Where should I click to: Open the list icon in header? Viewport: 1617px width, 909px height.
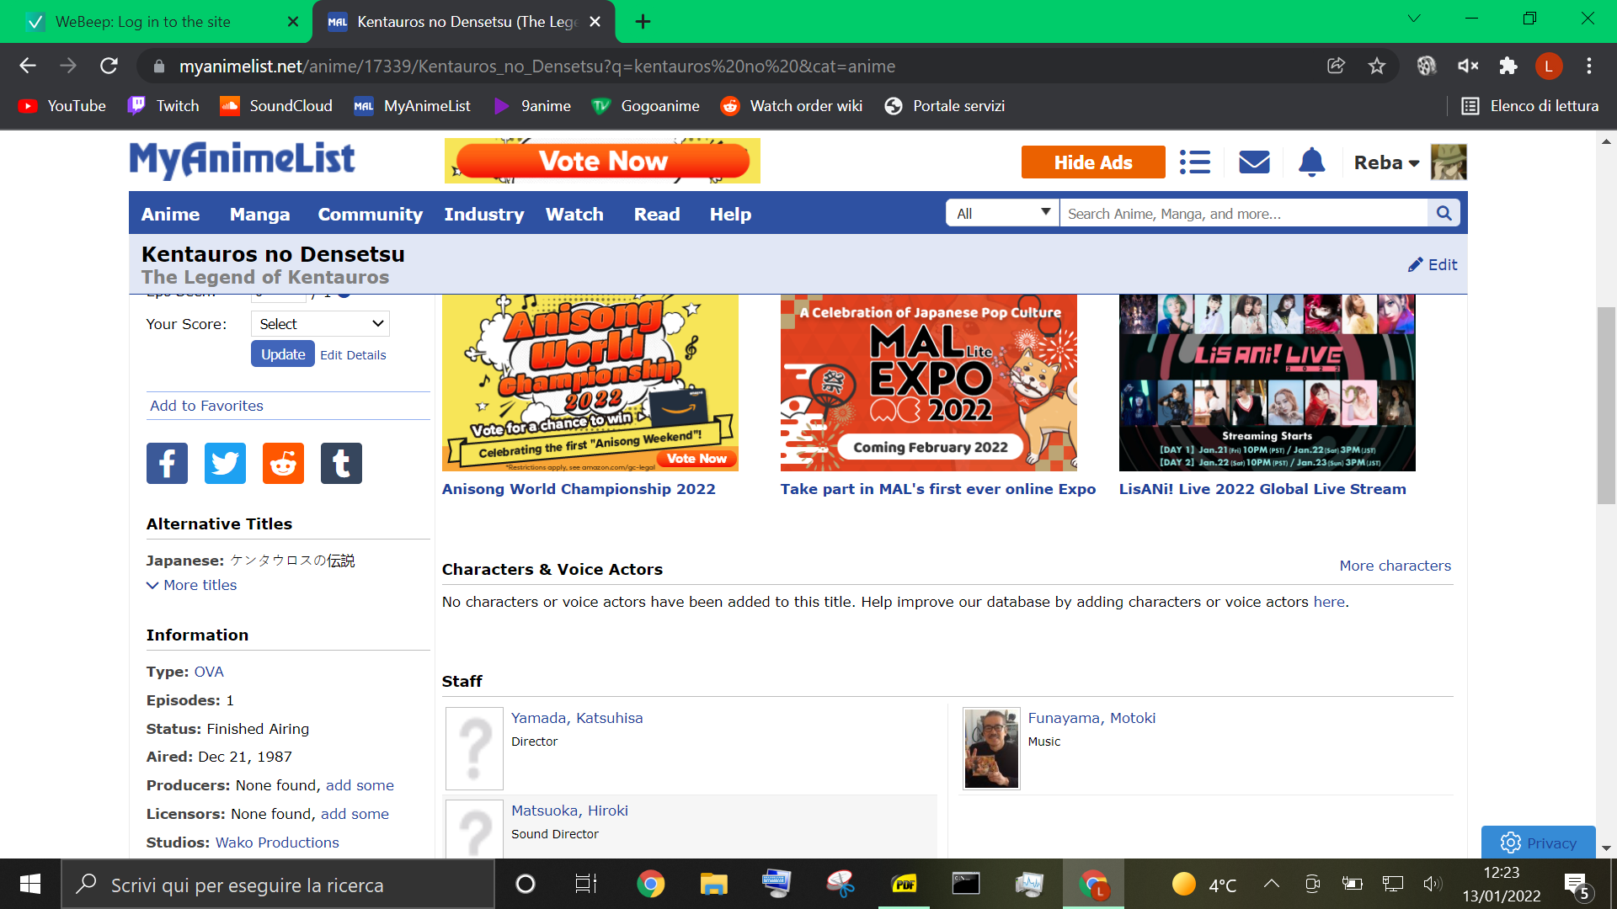pyautogui.click(x=1194, y=162)
